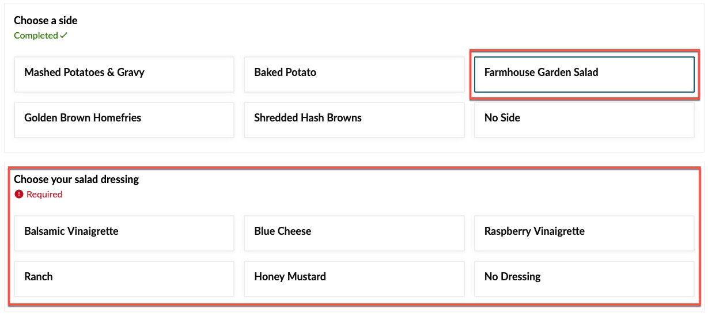The width and height of the screenshot is (708, 316).
Task: Choose Shredded Hash Browns side
Action: click(354, 120)
